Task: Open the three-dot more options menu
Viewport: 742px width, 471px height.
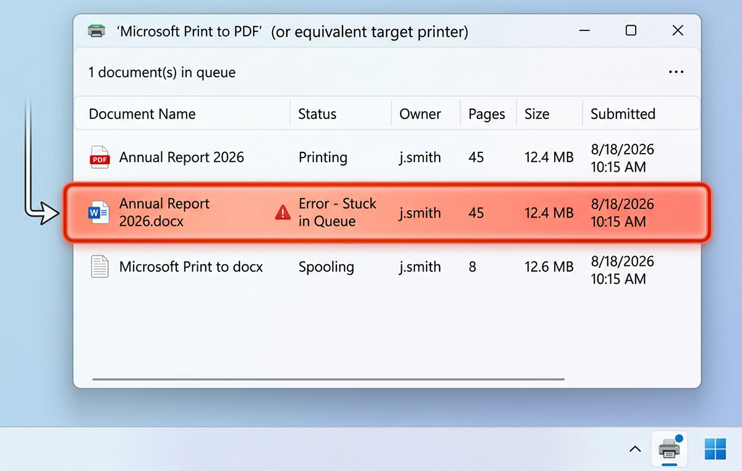Action: 676,72
